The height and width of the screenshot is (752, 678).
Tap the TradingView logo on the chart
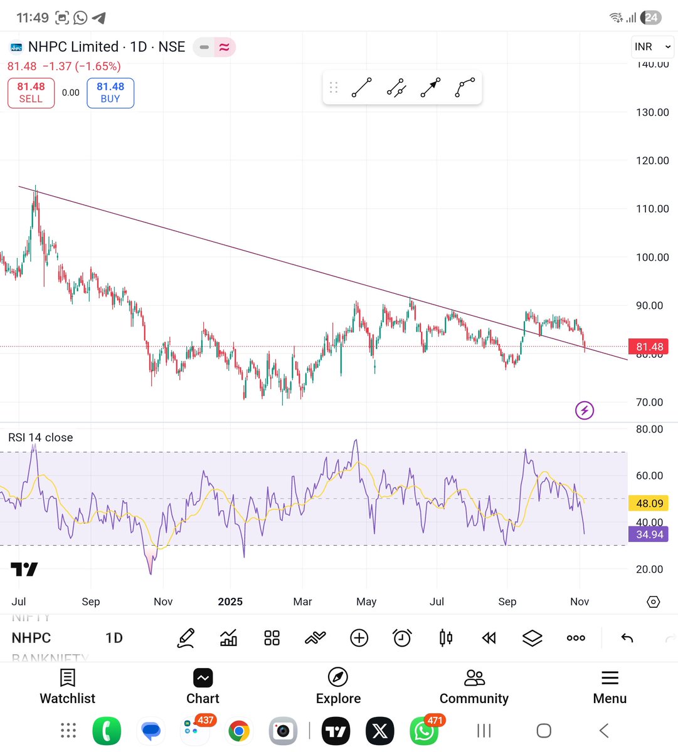point(24,569)
